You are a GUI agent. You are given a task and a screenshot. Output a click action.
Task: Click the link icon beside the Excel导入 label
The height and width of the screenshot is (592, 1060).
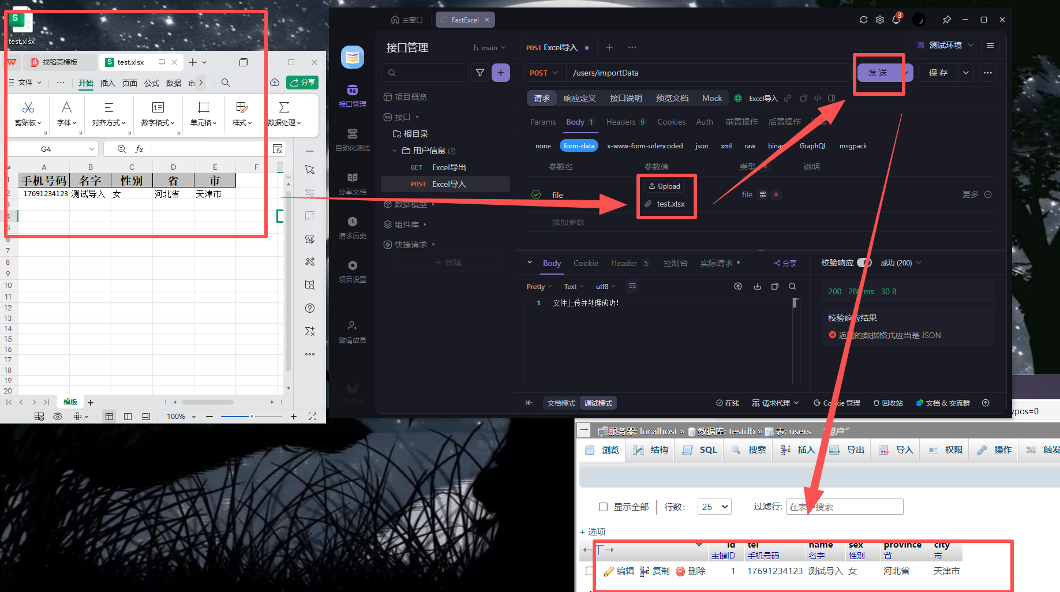pos(787,98)
